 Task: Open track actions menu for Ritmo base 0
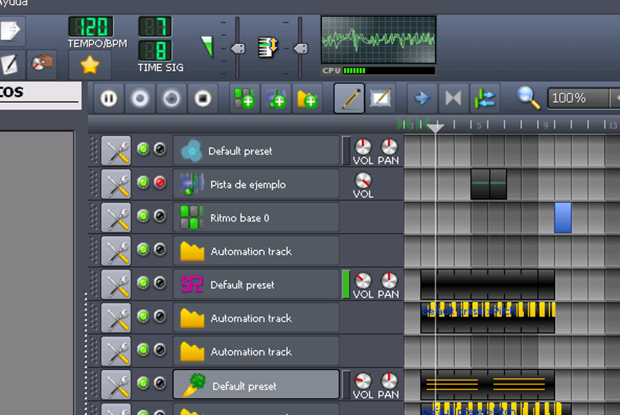116,218
